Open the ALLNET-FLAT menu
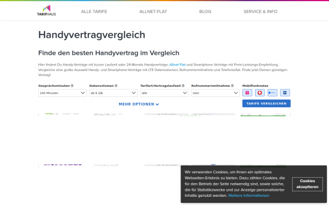This screenshot has width=329, height=205. [153, 11]
